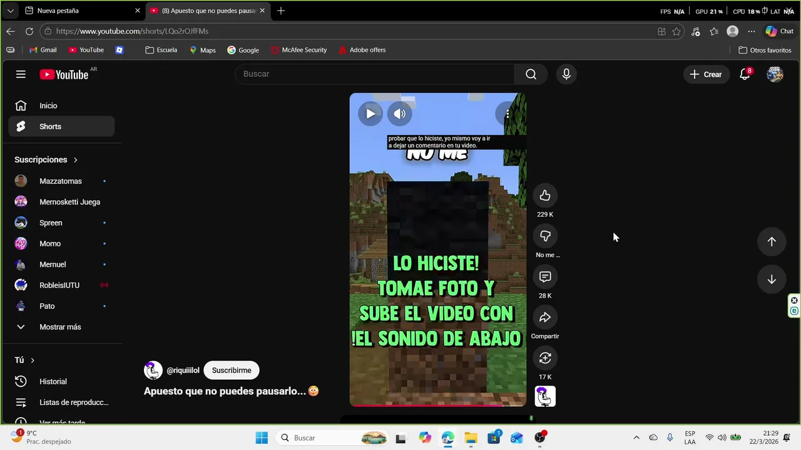The width and height of the screenshot is (801, 450).
Task: Open browser settings and more menu
Action: 752,31
